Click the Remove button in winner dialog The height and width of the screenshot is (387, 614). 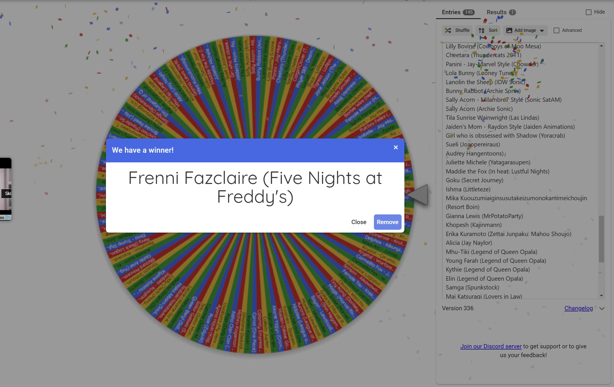point(388,222)
